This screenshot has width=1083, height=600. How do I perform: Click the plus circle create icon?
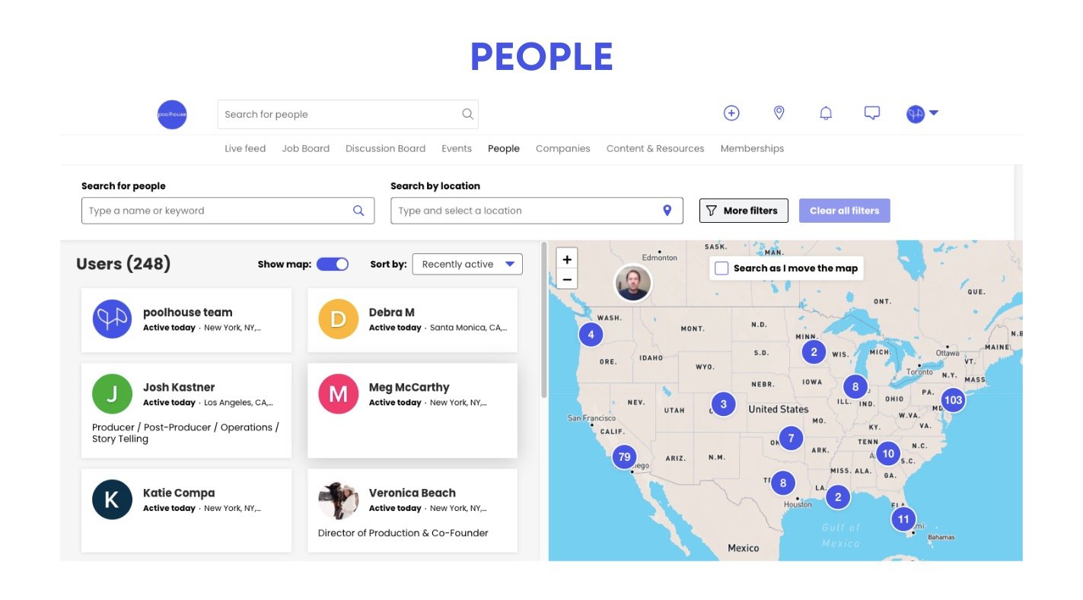click(731, 113)
